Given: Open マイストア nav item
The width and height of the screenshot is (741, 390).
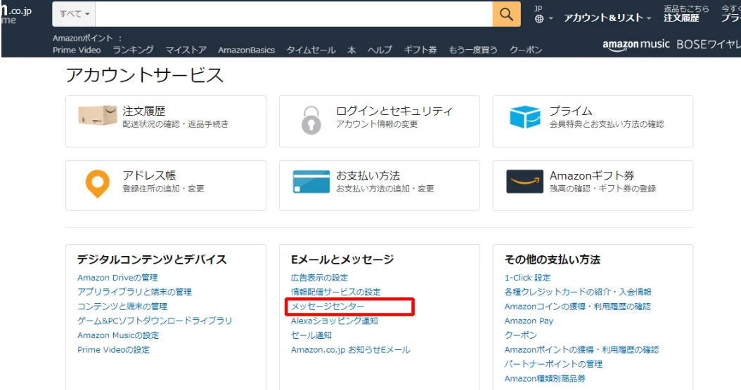Looking at the screenshot, I should point(186,50).
